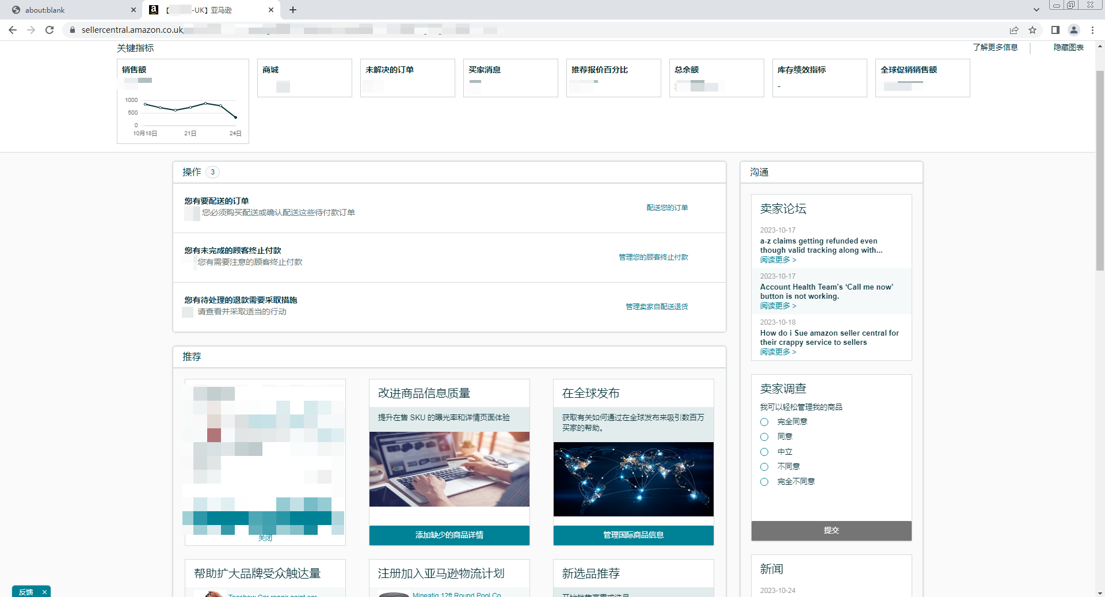
Task: Open the 库存绩效指标 metric card
Action: tap(820, 78)
